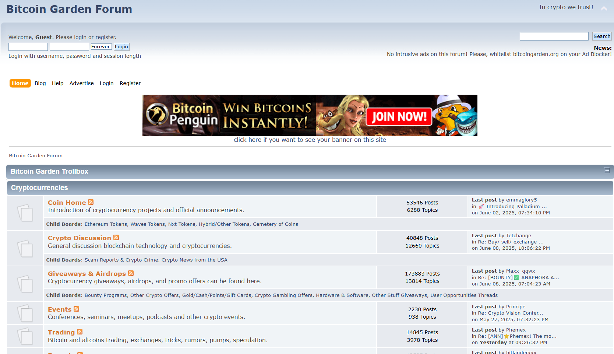Screen dimensions: 614x354
Task: Click the register link in welcome text
Action: [x=105, y=37]
